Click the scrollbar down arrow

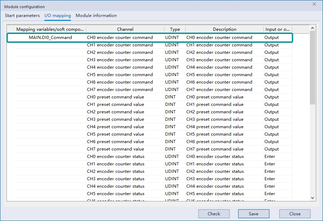click(x=312, y=198)
